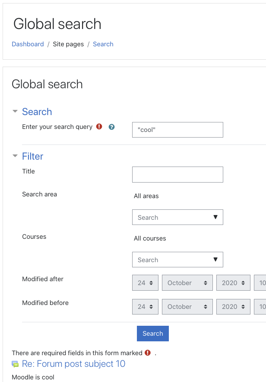Select Modified before day dropdown
The height and width of the screenshot is (382, 266).
click(x=145, y=307)
